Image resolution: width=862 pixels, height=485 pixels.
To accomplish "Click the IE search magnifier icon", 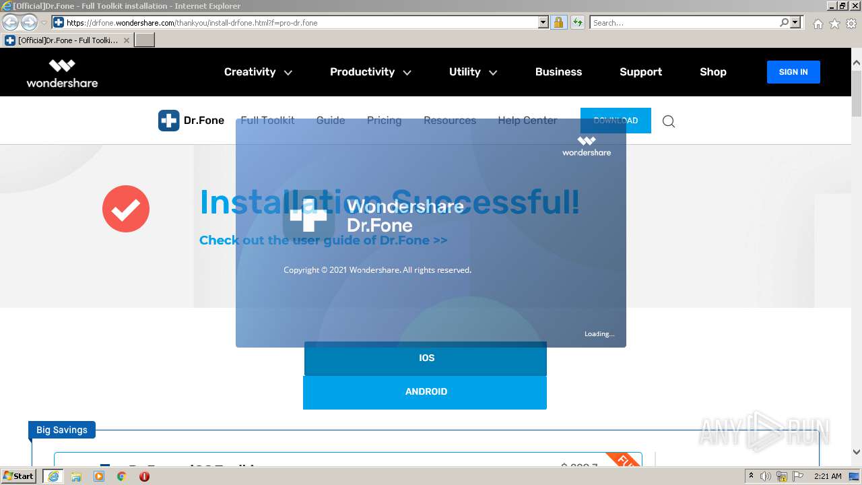I will tap(784, 22).
